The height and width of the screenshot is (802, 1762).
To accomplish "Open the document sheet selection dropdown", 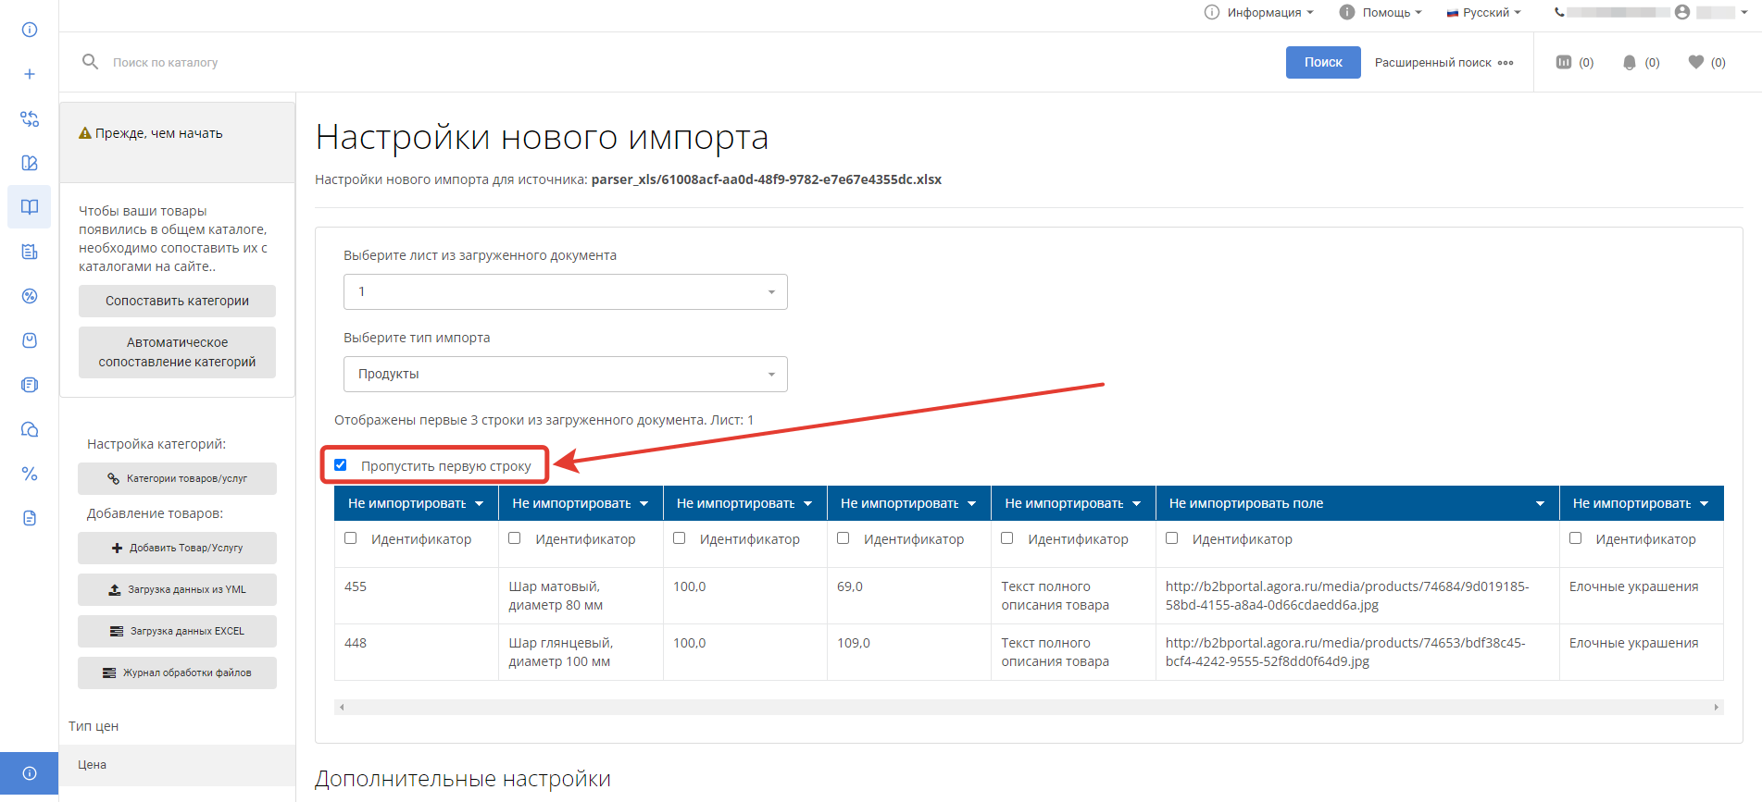I will [565, 292].
